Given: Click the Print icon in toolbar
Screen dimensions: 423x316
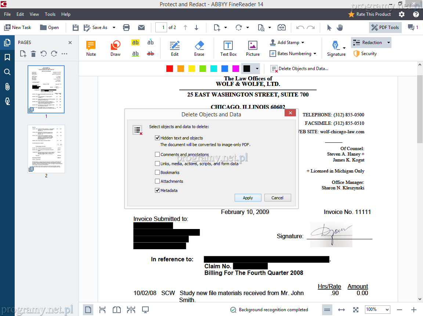Looking at the screenshot, I should pyautogui.click(x=126, y=28).
